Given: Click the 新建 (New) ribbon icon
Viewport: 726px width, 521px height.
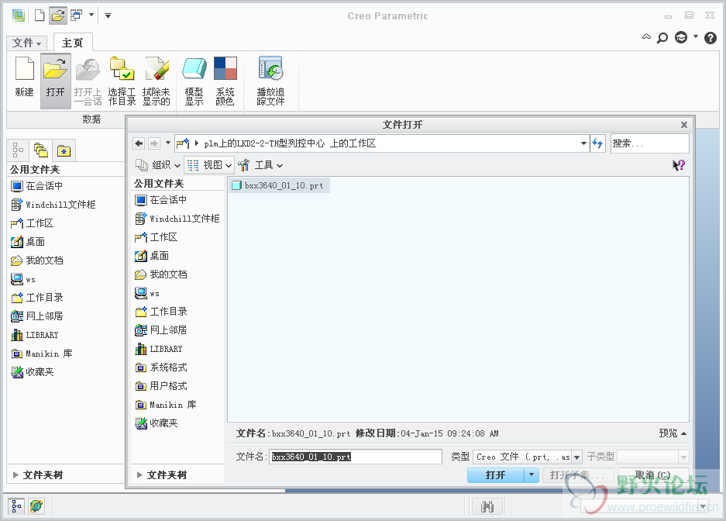Looking at the screenshot, I should [x=24, y=78].
